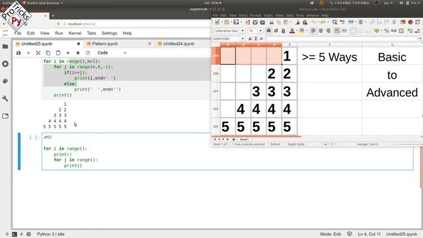Toggle Align Right in Calc
The height and width of the screenshot is (238, 423).
(x=328, y=31)
